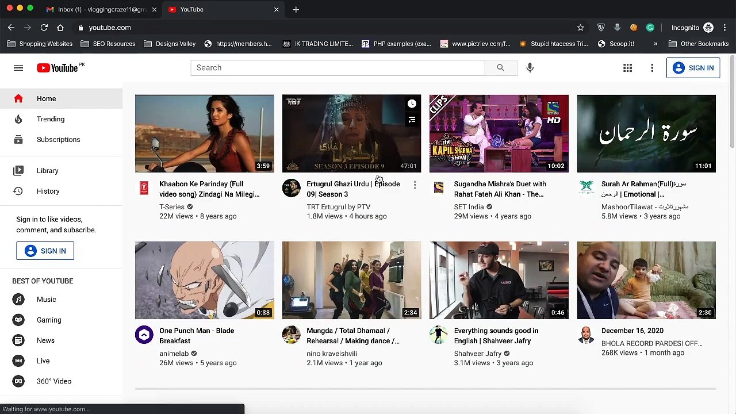Play the Kapil Sharma Show thumbnail
This screenshot has width=736, height=414.
pos(499,133)
